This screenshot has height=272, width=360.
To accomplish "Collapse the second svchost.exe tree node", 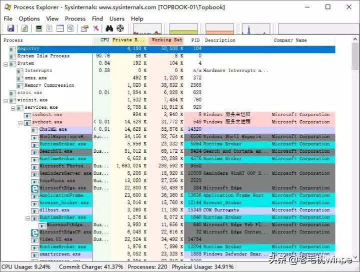I will pos(20,123).
